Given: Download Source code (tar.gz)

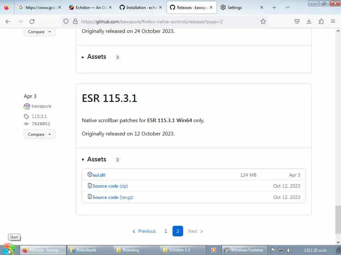Looking at the screenshot, I should 113,197.
